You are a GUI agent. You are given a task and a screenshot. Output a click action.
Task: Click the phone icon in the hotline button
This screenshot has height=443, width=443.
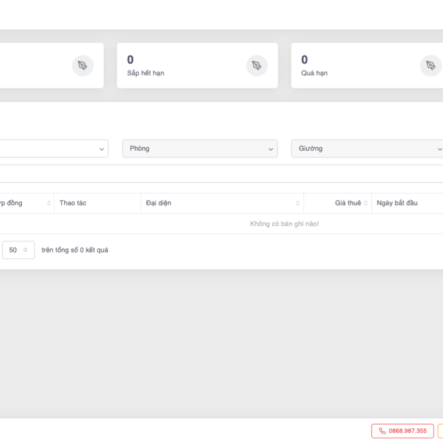[x=382, y=431]
